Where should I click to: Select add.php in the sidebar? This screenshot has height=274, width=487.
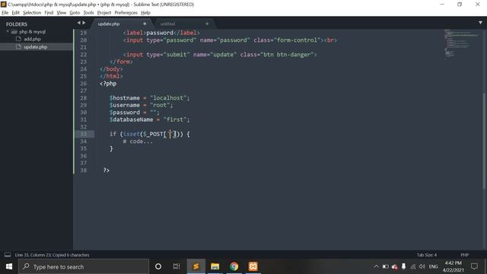pyautogui.click(x=32, y=39)
